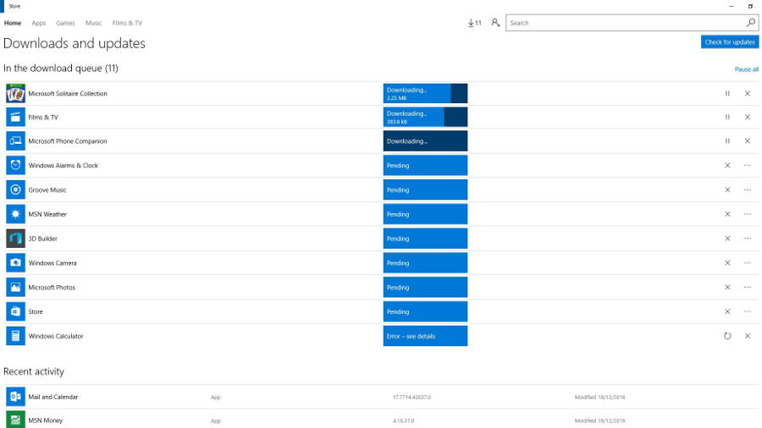Open more options for 3D Builder
Viewport: 762px width, 428px height.
748,239
